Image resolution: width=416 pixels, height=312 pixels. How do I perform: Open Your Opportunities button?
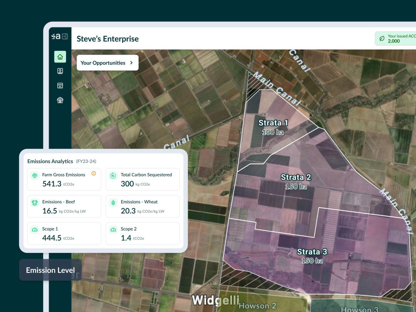(107, 63)
